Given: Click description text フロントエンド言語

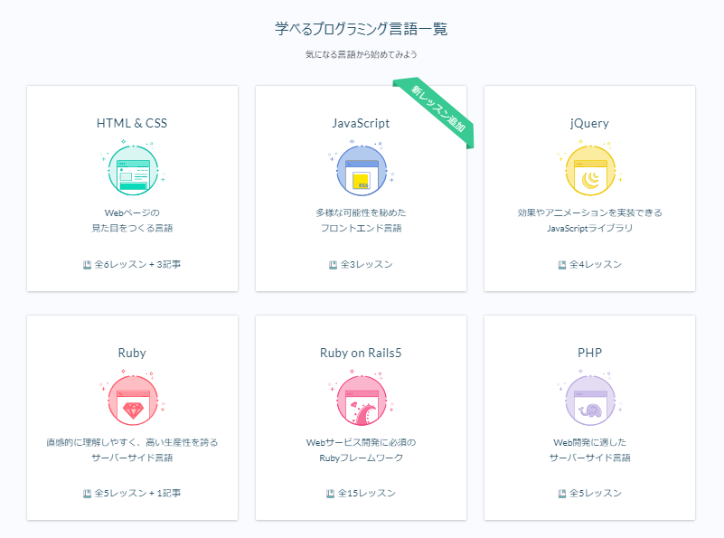Looking at the screenshot, I should (361, 228).
